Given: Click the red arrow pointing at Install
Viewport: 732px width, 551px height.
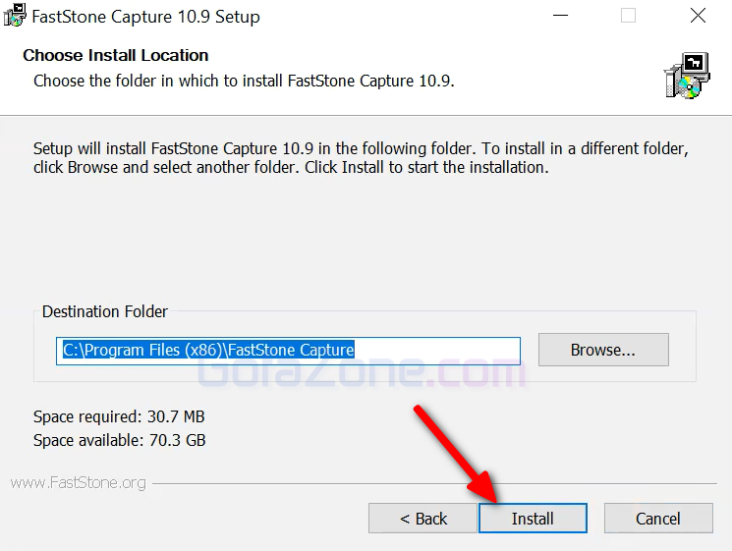Looking at the screenshot, I should coord(454,453).
